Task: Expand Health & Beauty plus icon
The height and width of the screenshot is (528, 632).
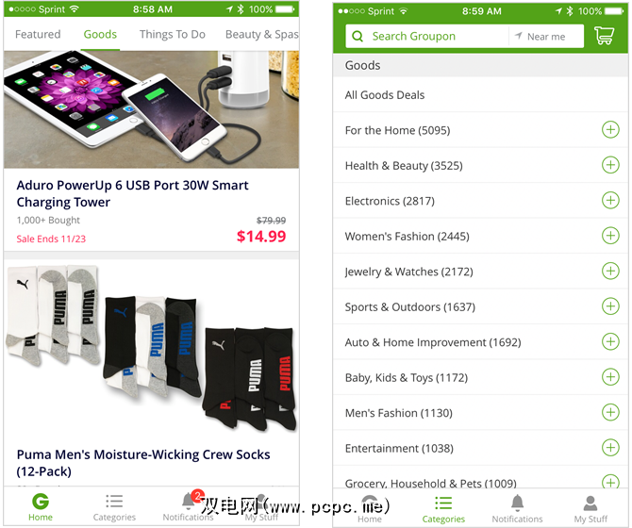Action: point(610,165)
